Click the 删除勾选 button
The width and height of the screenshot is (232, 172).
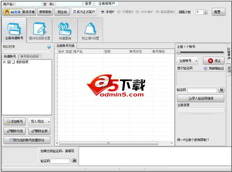14,131
